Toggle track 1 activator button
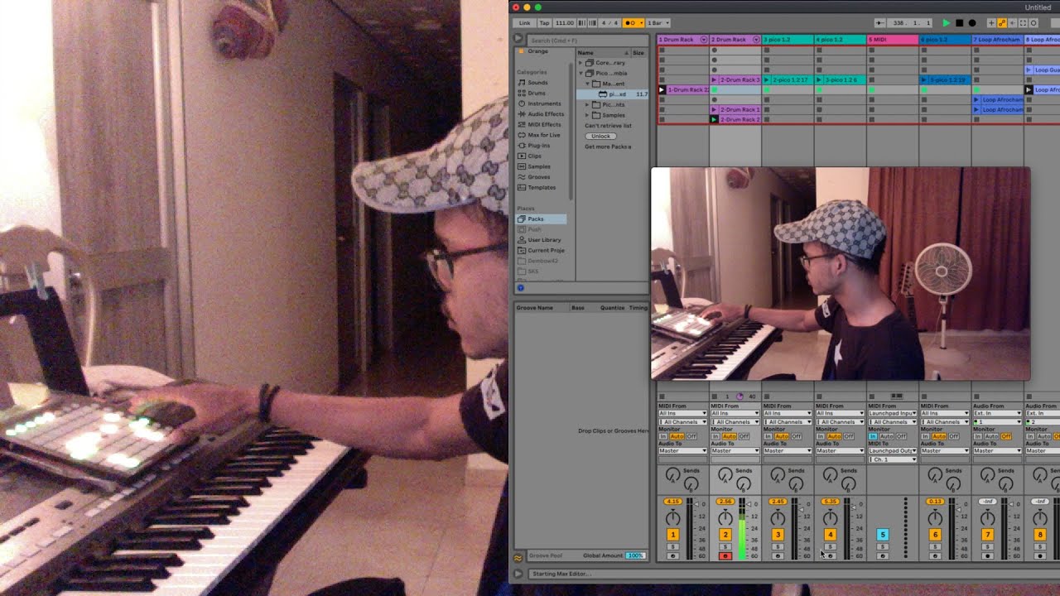Image resolution: width=1060 pixels, height=596 pixels. click(672, 535)
